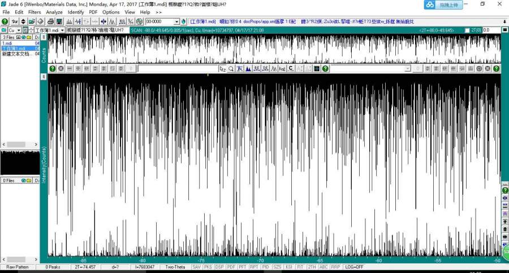Open the File menu

6,12
